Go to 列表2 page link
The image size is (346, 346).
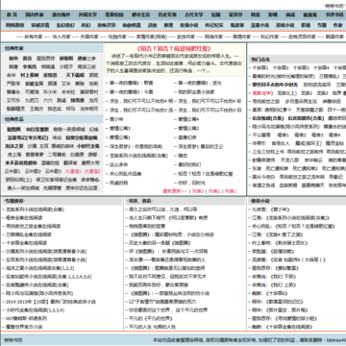[x=214, y=191]
